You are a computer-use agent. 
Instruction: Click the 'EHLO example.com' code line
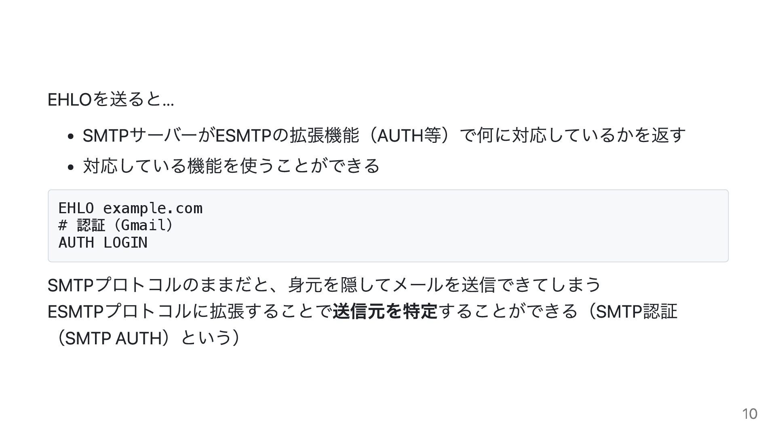click(x=130, y=208)
